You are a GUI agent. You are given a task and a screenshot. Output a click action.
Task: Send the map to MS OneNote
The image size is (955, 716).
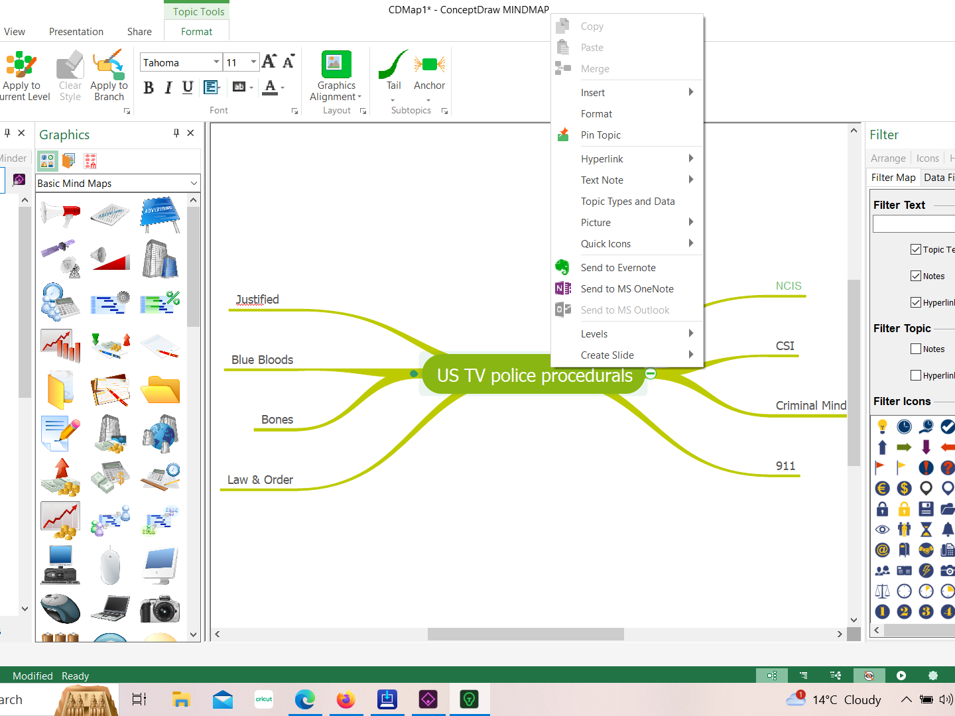click(x=627, y=288)
